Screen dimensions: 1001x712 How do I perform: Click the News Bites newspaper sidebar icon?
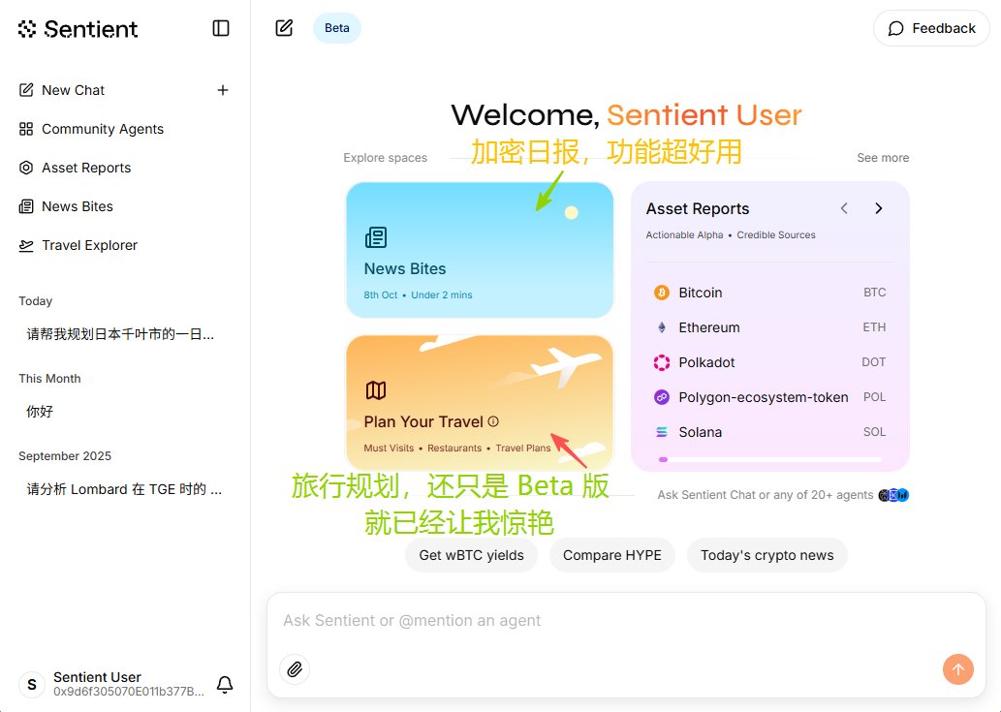coord(26,206)
